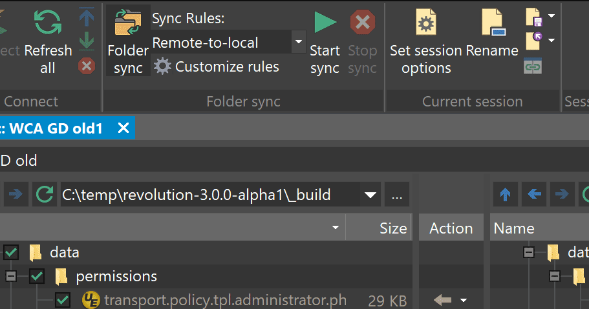The image size is (589, 309).
Task: Click the local path input field
Action: pos(207,194)
